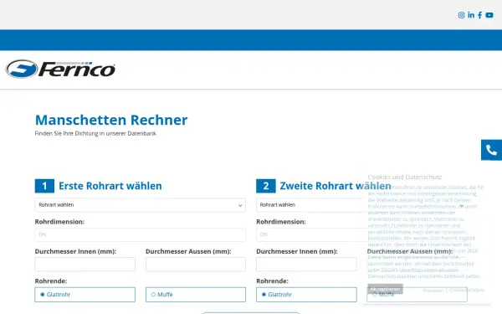Select Glattrohr for the first pipe
Viewport: 502px width, 314px height.
pos(85,295)
